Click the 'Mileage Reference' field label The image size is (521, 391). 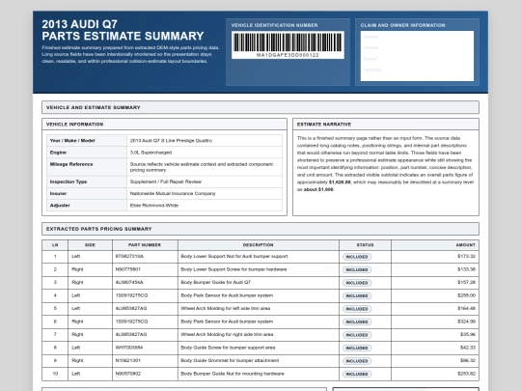71,164
